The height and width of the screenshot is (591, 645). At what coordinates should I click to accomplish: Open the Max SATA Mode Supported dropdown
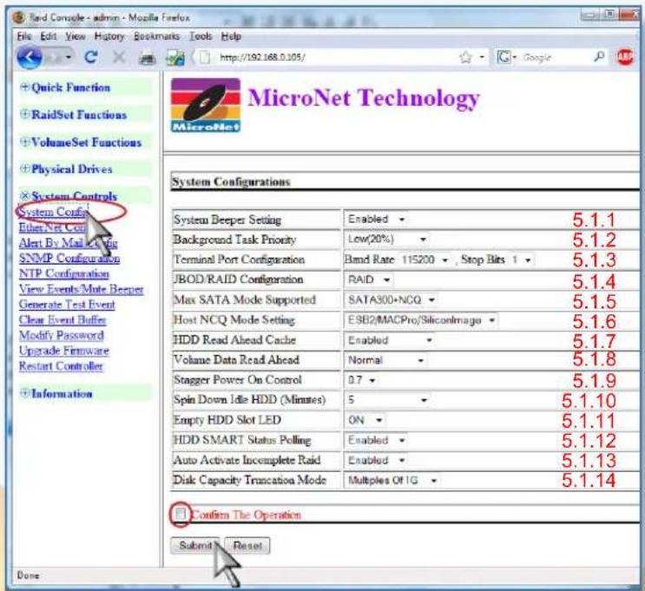coord(392,299)
